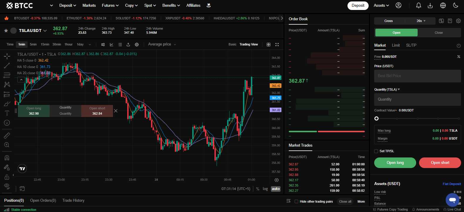Open the XABCD pattern tool
464x212 pixels.
[7, 84]
